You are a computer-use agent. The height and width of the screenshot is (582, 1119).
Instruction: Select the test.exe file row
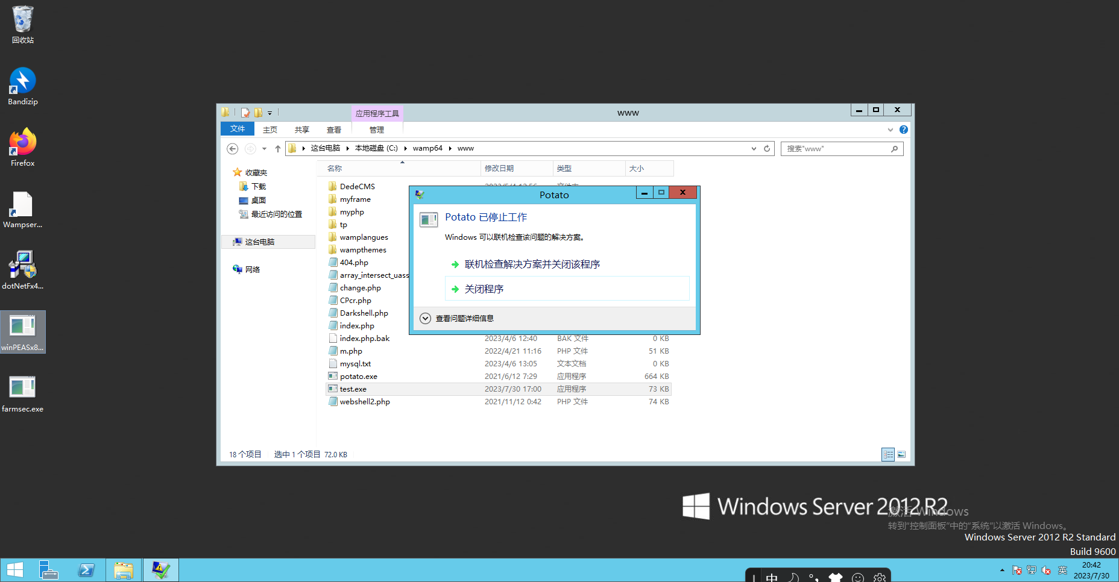pyautogui.click(x=498, y=389)
